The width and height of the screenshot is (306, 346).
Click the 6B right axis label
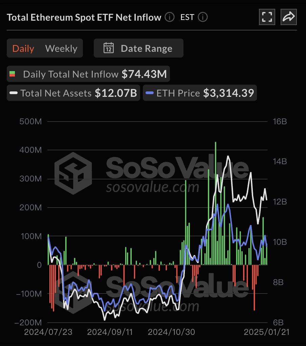278,322
